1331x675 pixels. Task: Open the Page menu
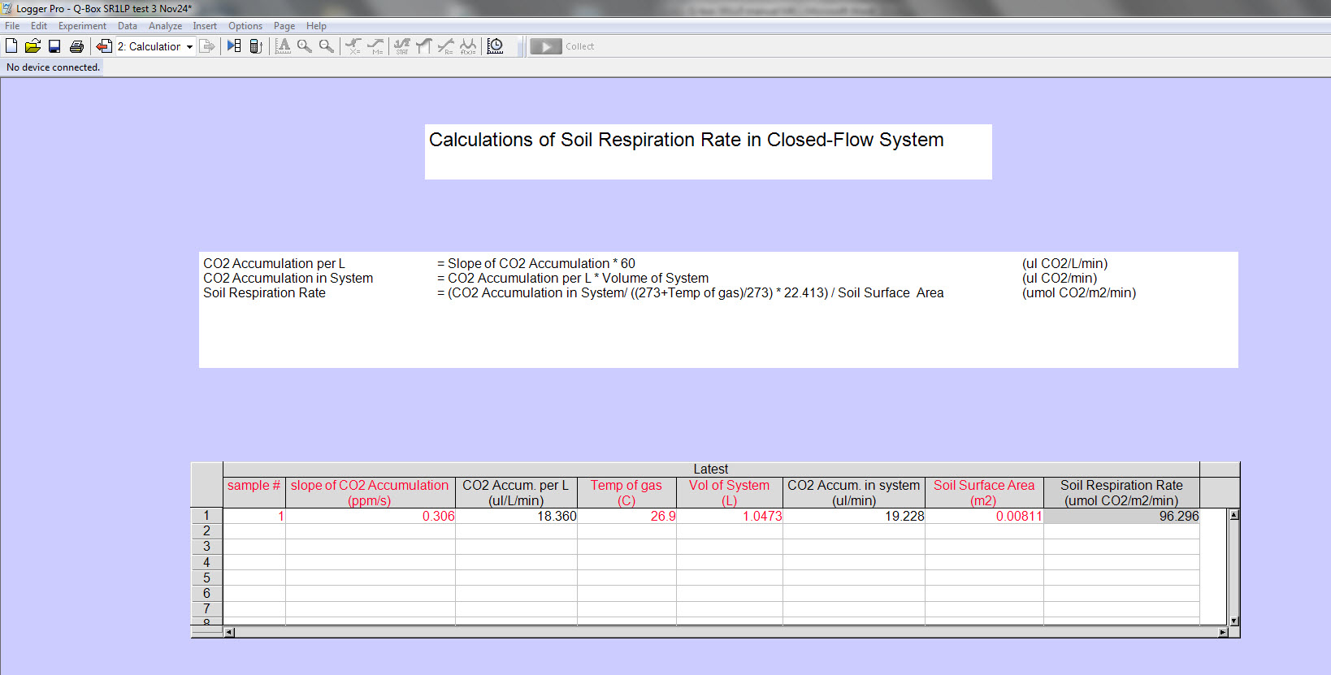point(284,26)
